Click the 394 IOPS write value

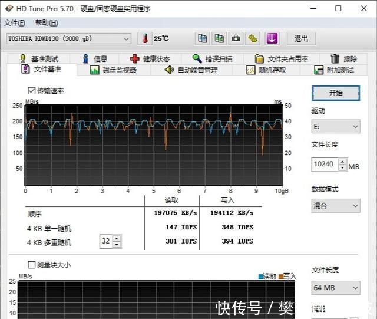[237, 241]
